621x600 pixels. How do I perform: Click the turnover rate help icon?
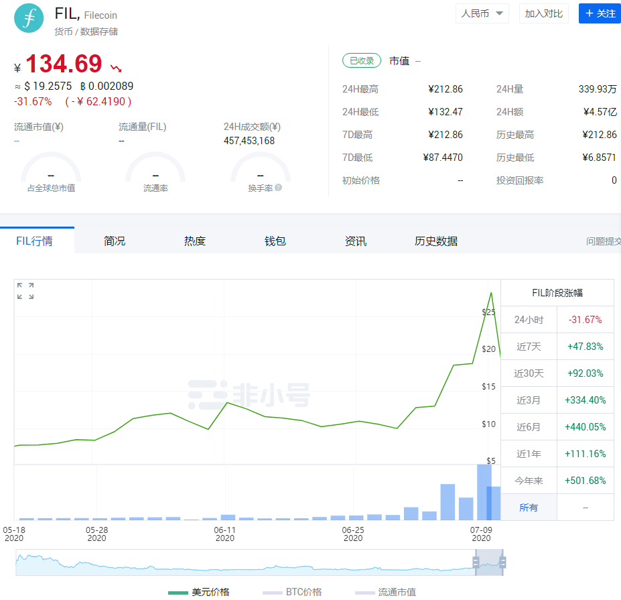(x=279, y=188)
